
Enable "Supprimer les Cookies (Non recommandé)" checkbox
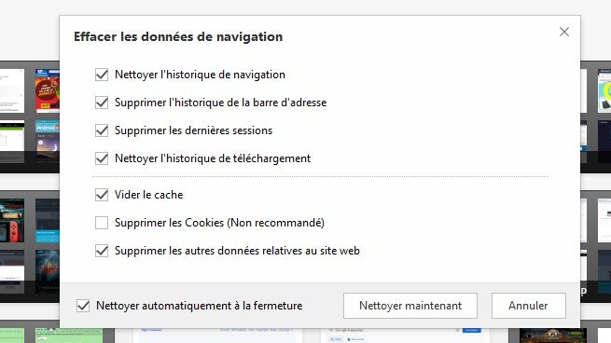tap(102, 223)
